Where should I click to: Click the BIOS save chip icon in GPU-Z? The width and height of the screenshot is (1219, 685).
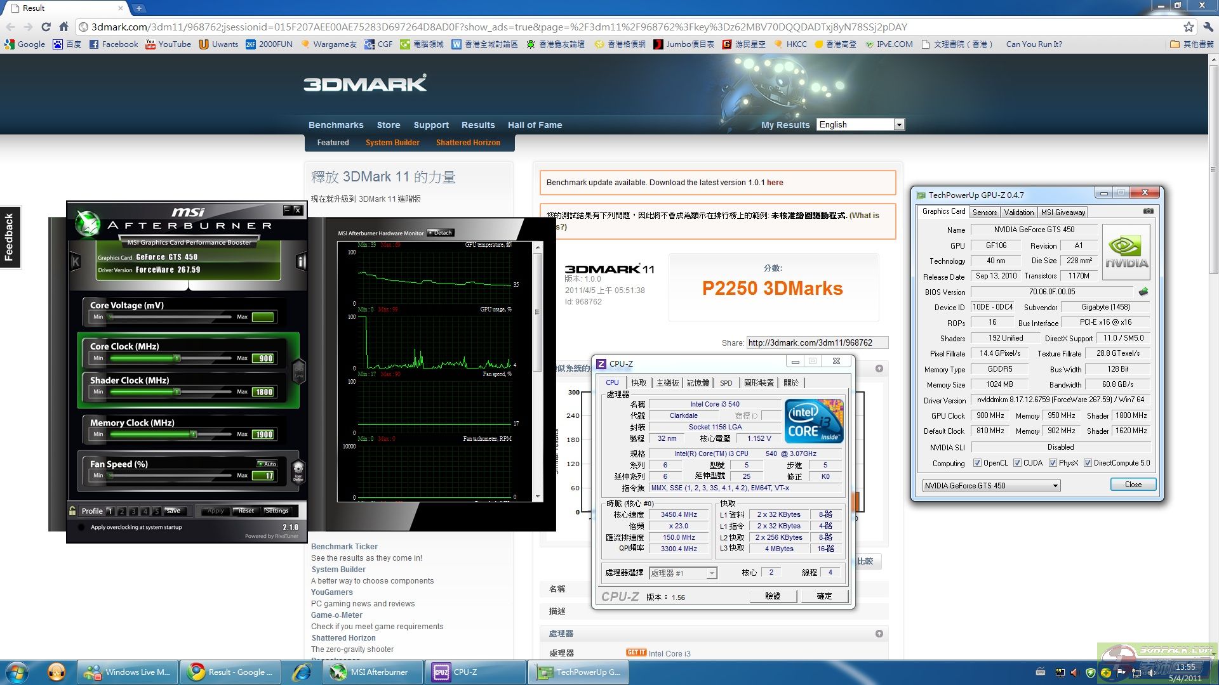[x=1143, y=292]
